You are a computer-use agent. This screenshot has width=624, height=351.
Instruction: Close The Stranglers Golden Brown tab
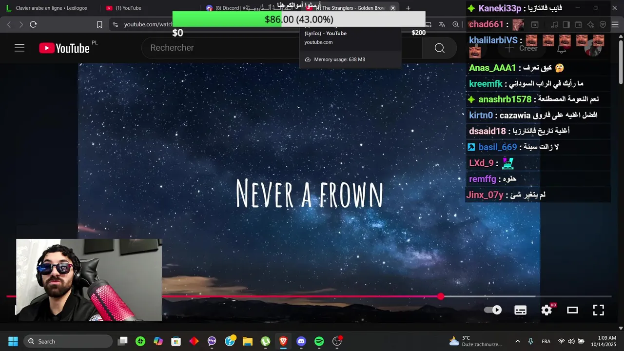392,8
